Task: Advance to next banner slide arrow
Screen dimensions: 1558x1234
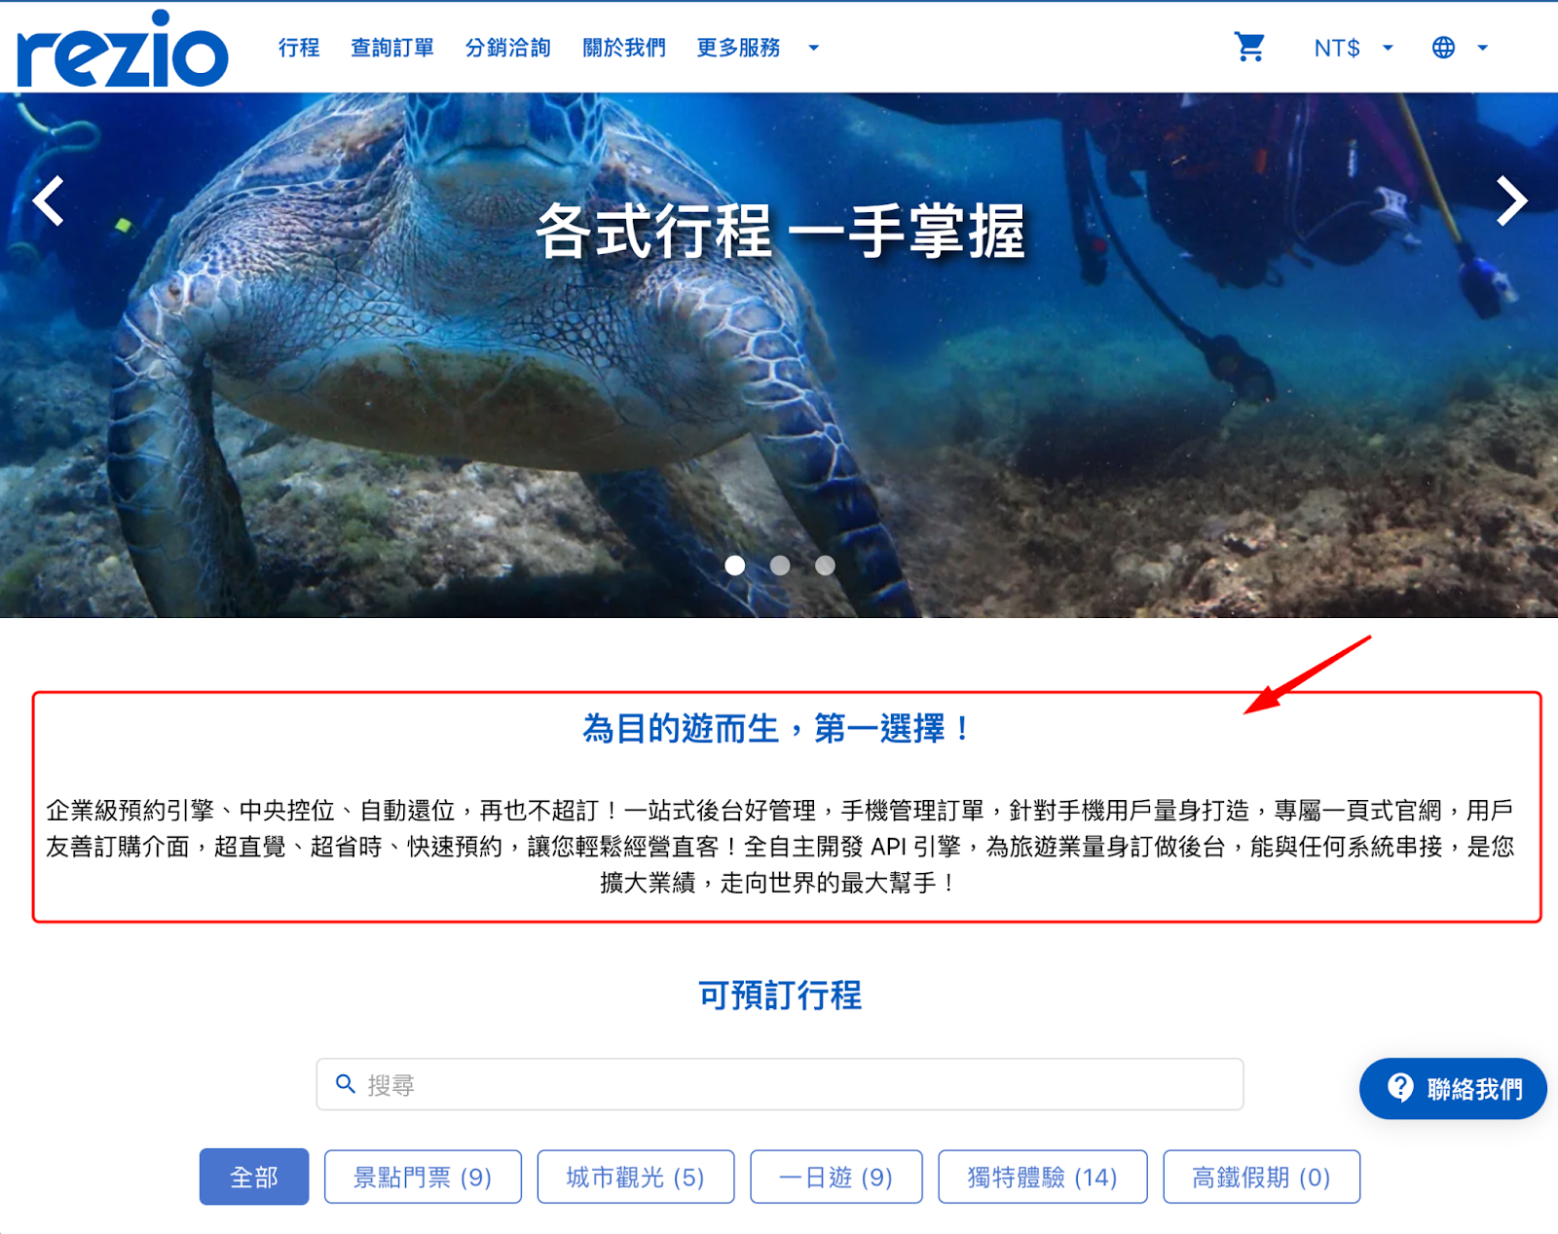Action: pos(1511,200)
